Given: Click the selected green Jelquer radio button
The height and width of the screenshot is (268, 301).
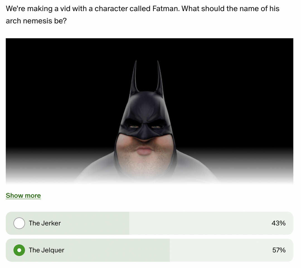Looking at the screenshot, I should tap(19, 250).
